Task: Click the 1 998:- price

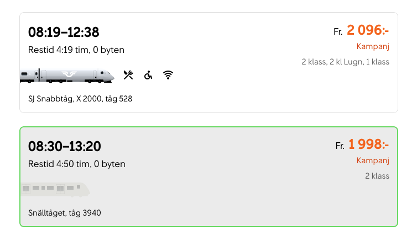Action: click(368, 145)
